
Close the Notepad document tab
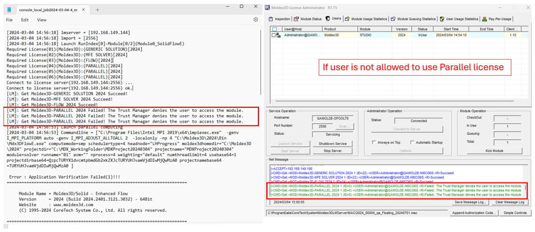click(84, 10)
